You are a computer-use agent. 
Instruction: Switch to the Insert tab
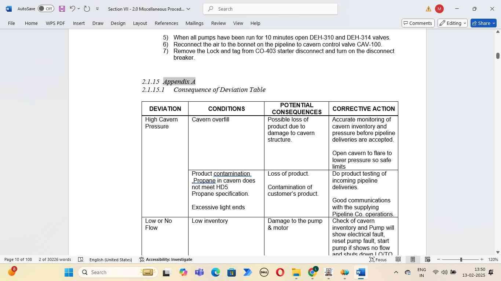[x=79, y=23]
